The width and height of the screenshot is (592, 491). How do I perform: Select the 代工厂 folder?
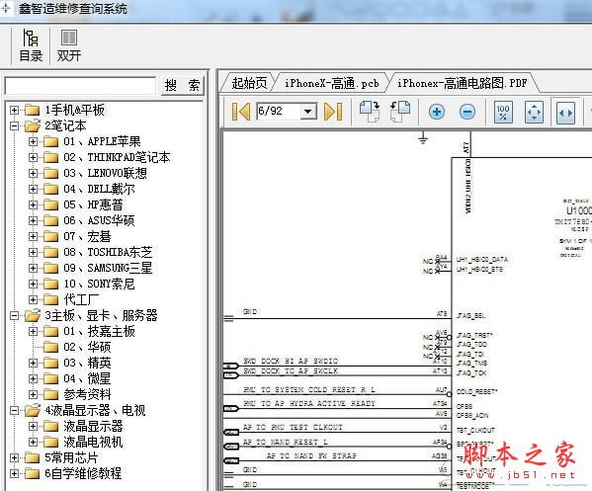click(x=81, y=299)
